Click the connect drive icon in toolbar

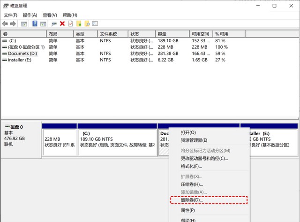[54, 23]
